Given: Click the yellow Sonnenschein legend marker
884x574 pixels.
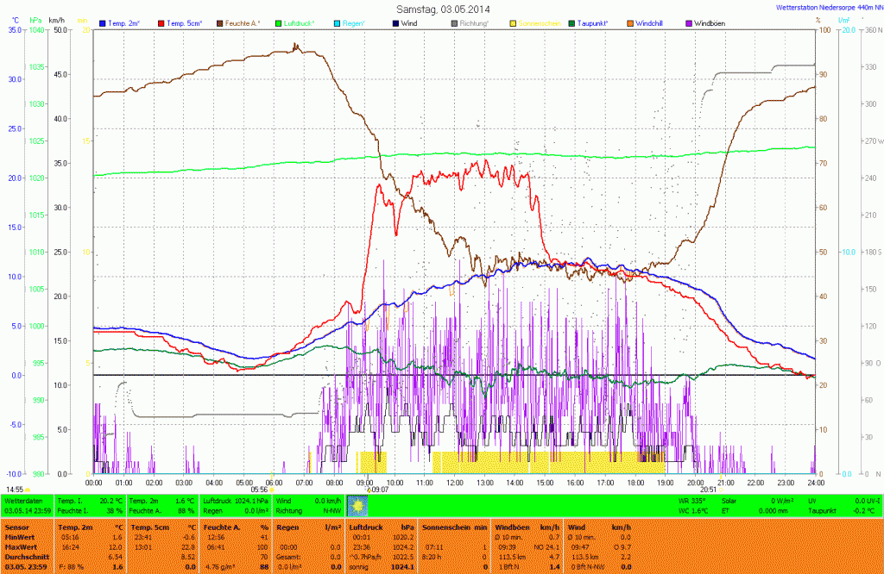Looking at the screenshot, I should pos(513,22).
